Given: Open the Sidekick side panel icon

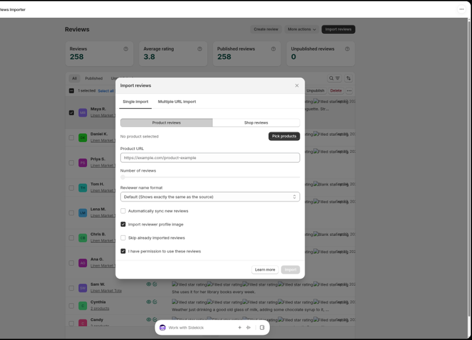Looking at the screenshot, I should tap(262, 327).
